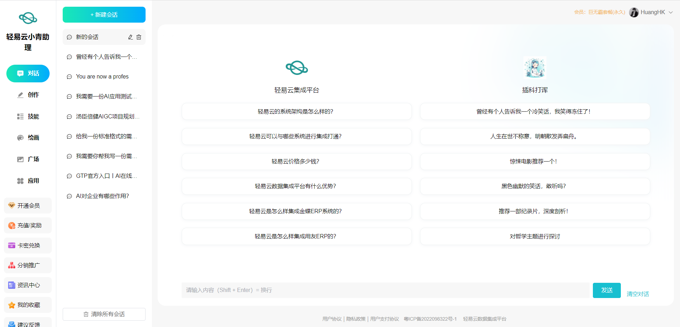Open the 用户支付协议 link

click(385, 319)
